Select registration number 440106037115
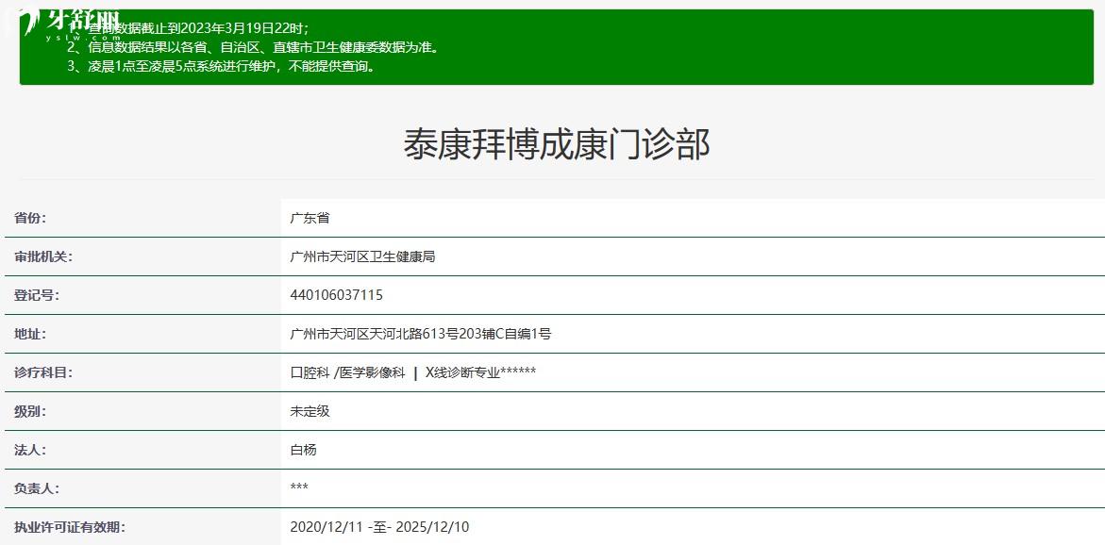This screenshot has width=1105, height=545. click(337, 296)
